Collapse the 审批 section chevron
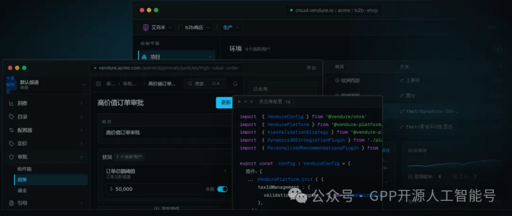The image size is (512, 216). (81, 157)
